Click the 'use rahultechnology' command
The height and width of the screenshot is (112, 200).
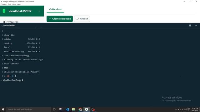tap(17, 55)
